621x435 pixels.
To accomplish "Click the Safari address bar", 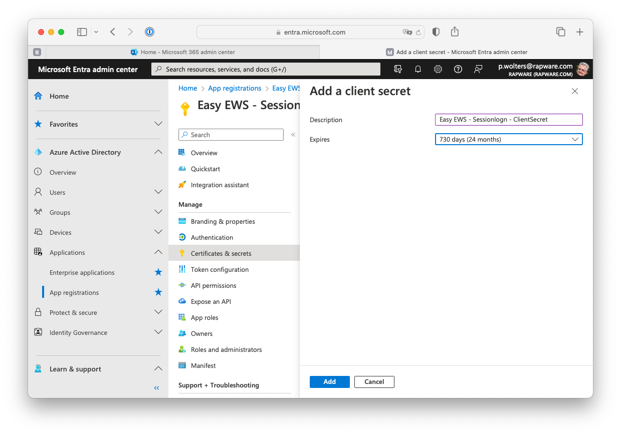I will pyautogui.click(x=311, y=32).
